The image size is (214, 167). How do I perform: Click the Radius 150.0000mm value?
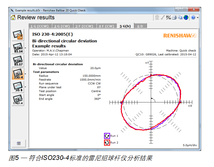[x=92, y=76]
